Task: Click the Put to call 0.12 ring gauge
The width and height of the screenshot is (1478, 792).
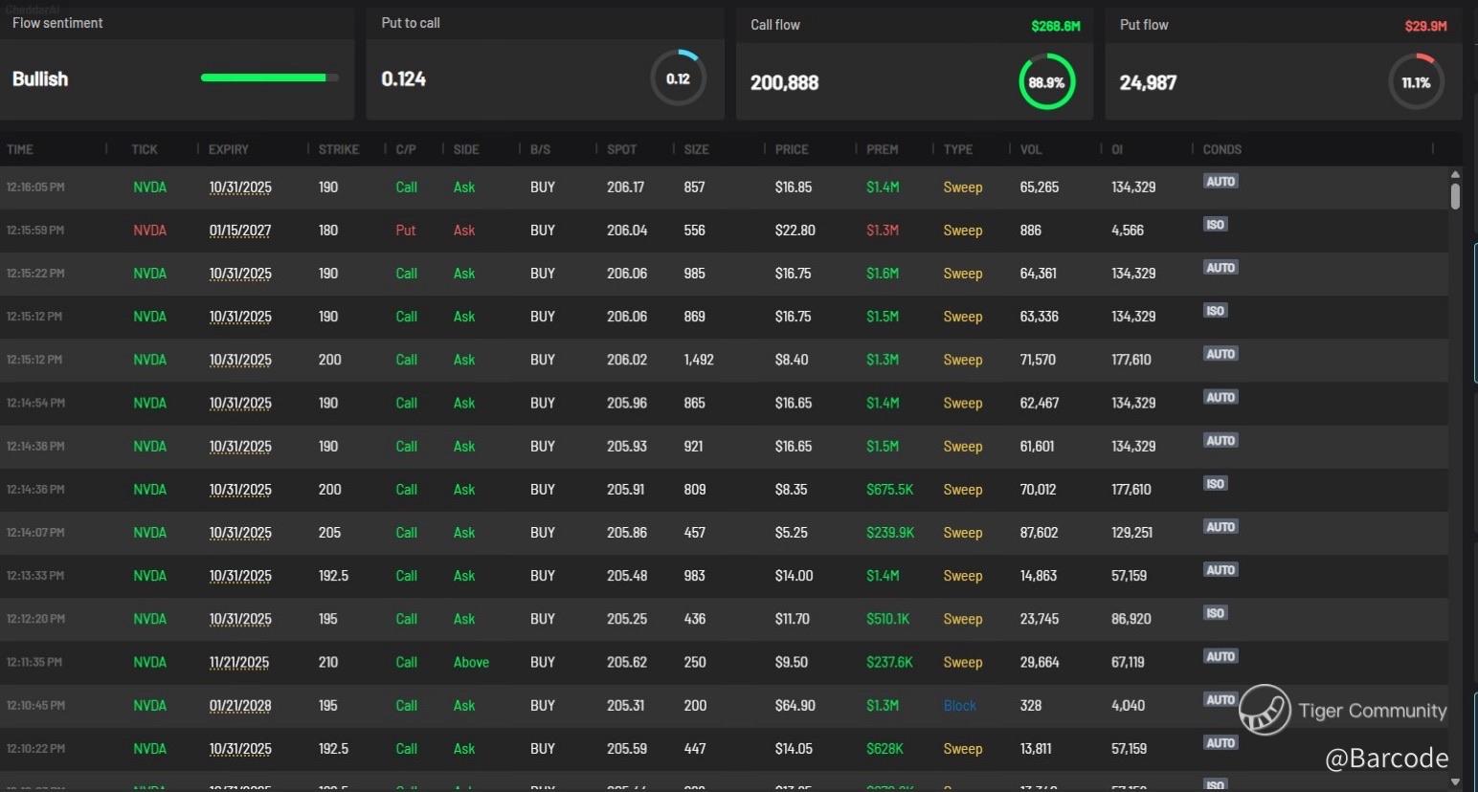Action: pos(679,78)
